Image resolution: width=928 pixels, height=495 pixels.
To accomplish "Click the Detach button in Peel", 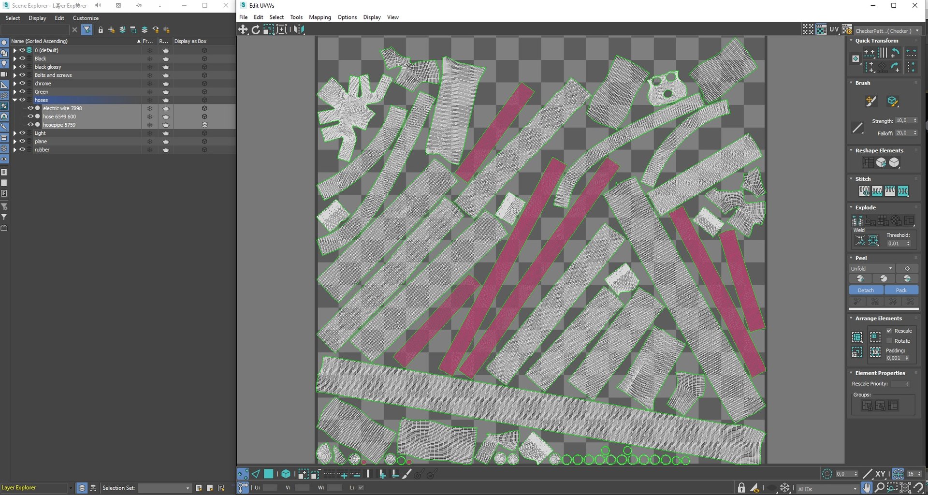I will 866,290.
